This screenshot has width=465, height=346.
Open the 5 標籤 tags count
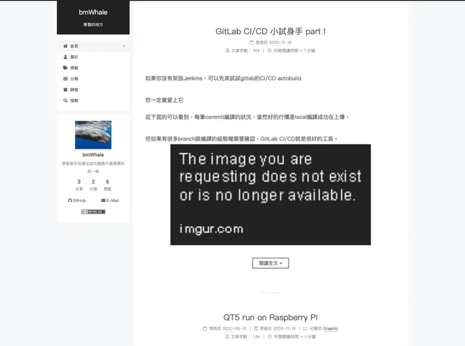click(x=107, y=184)
